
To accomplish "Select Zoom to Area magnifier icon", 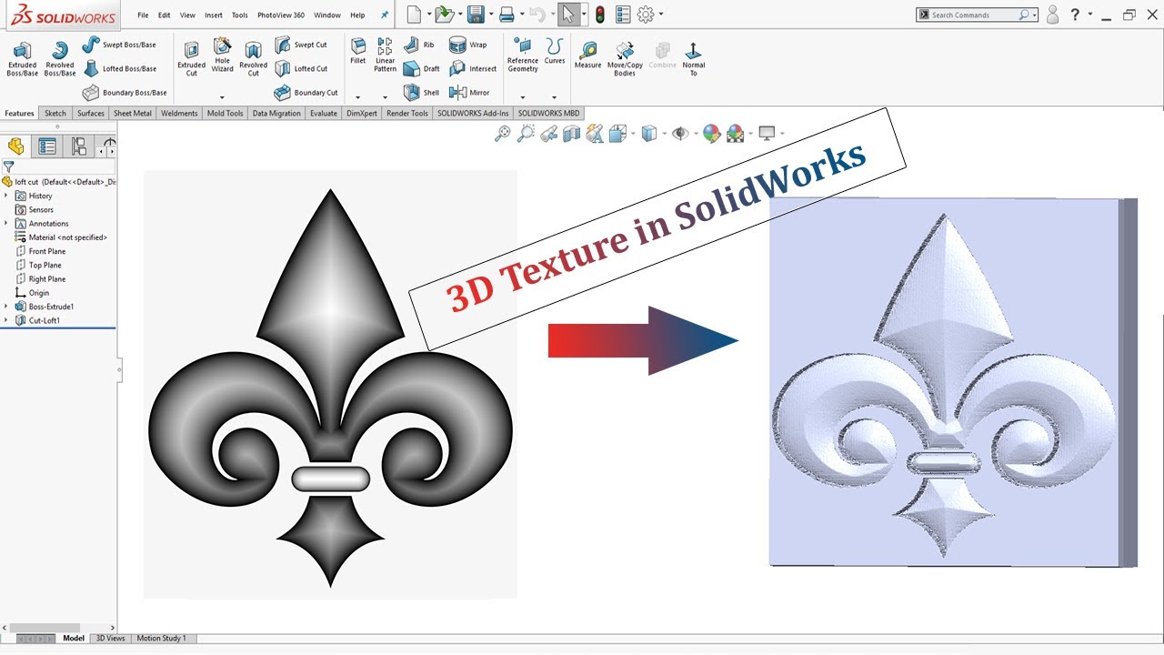I will tap(526, 134).
